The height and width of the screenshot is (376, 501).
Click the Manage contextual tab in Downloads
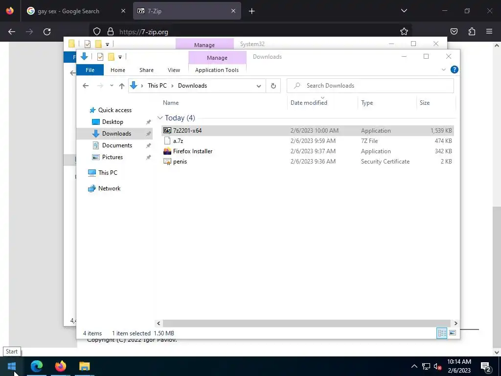[x=217, y=58]
